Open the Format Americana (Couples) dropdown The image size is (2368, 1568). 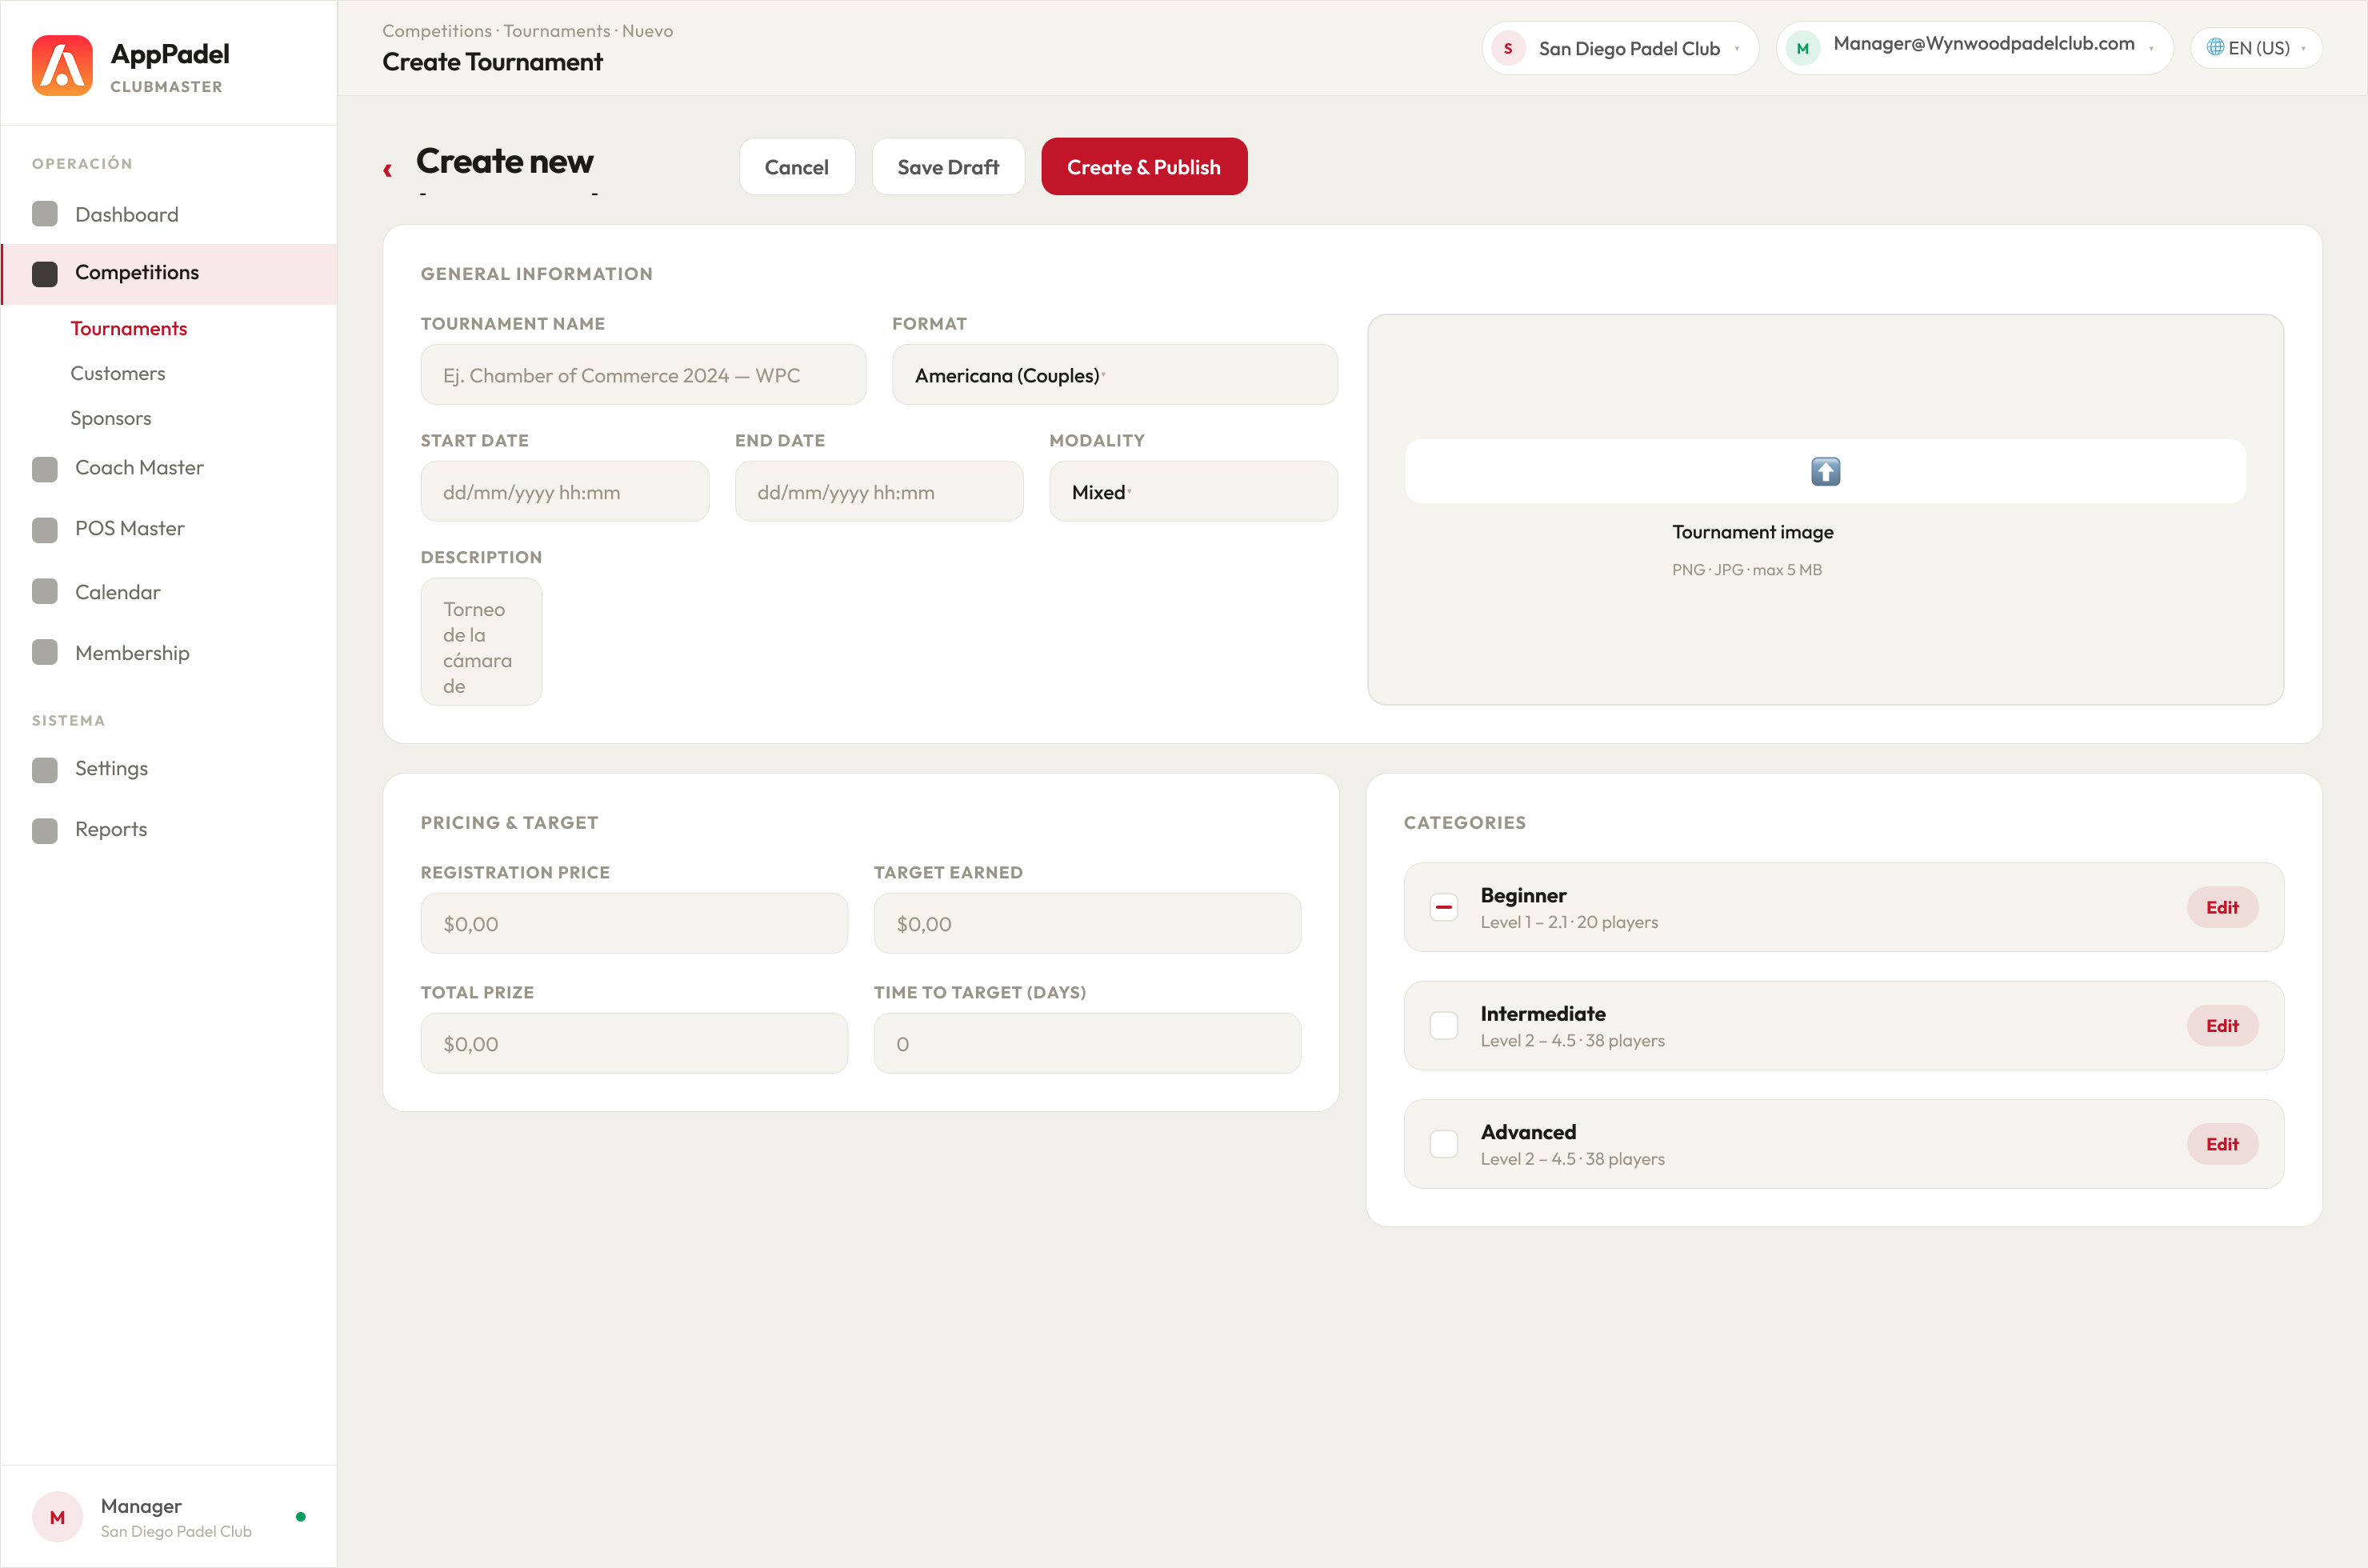pyautogui.click(x=1114, y=375)
